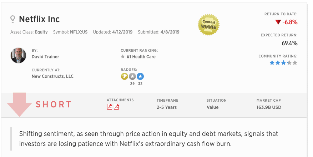
Task: Open the second PDF attachment icon
Action: pos(116,107)
